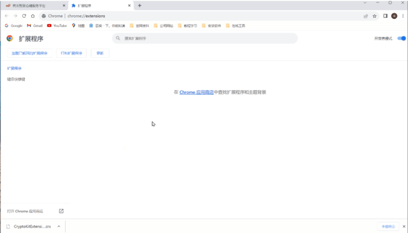Bookmark this page with the star icon
Screen dimensions: 408x233
tap(375, 16)
